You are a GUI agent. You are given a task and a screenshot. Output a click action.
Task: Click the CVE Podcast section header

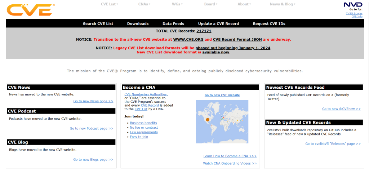[61, 111]
